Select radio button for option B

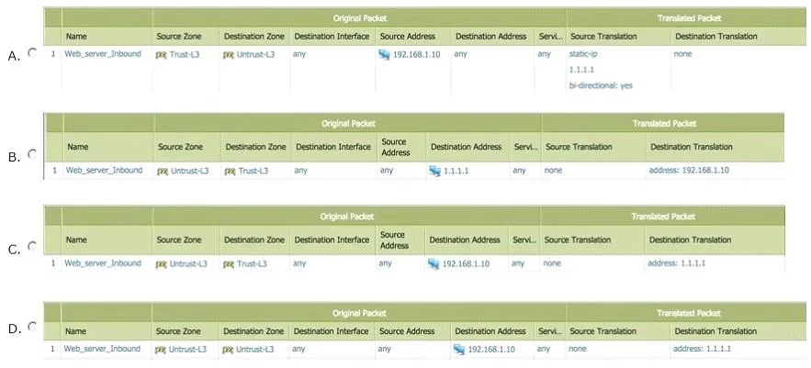point(32,153)
